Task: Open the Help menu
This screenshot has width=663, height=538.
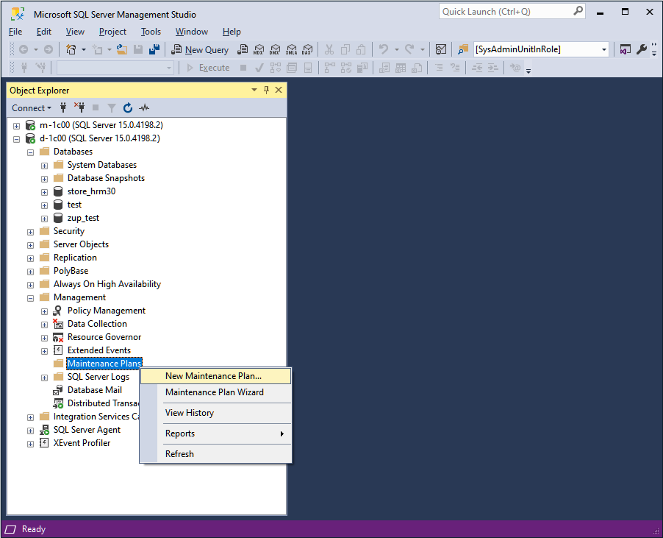Action: [232, 32]
